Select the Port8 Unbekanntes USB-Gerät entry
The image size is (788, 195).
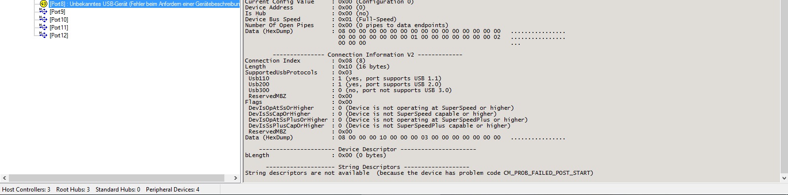tap(144, 3)
